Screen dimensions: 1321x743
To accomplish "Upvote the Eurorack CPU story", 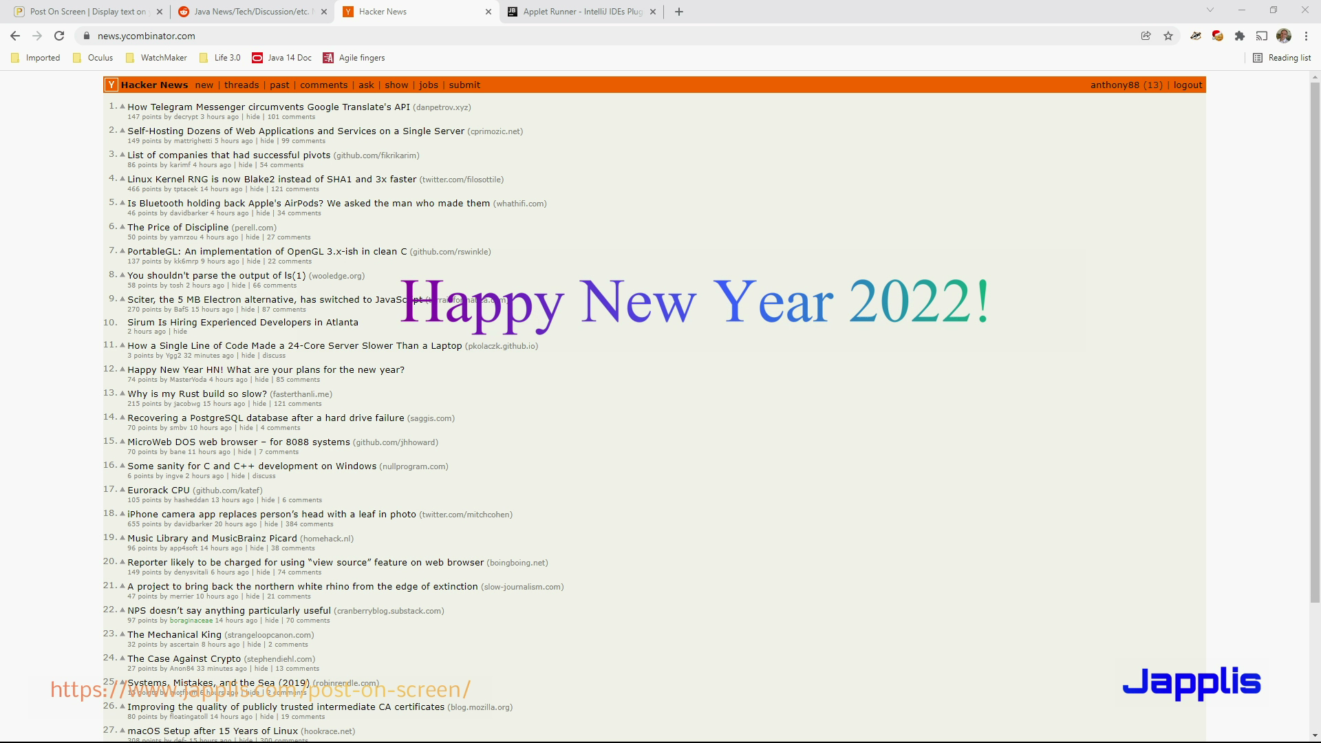I will tap(122, 490).
